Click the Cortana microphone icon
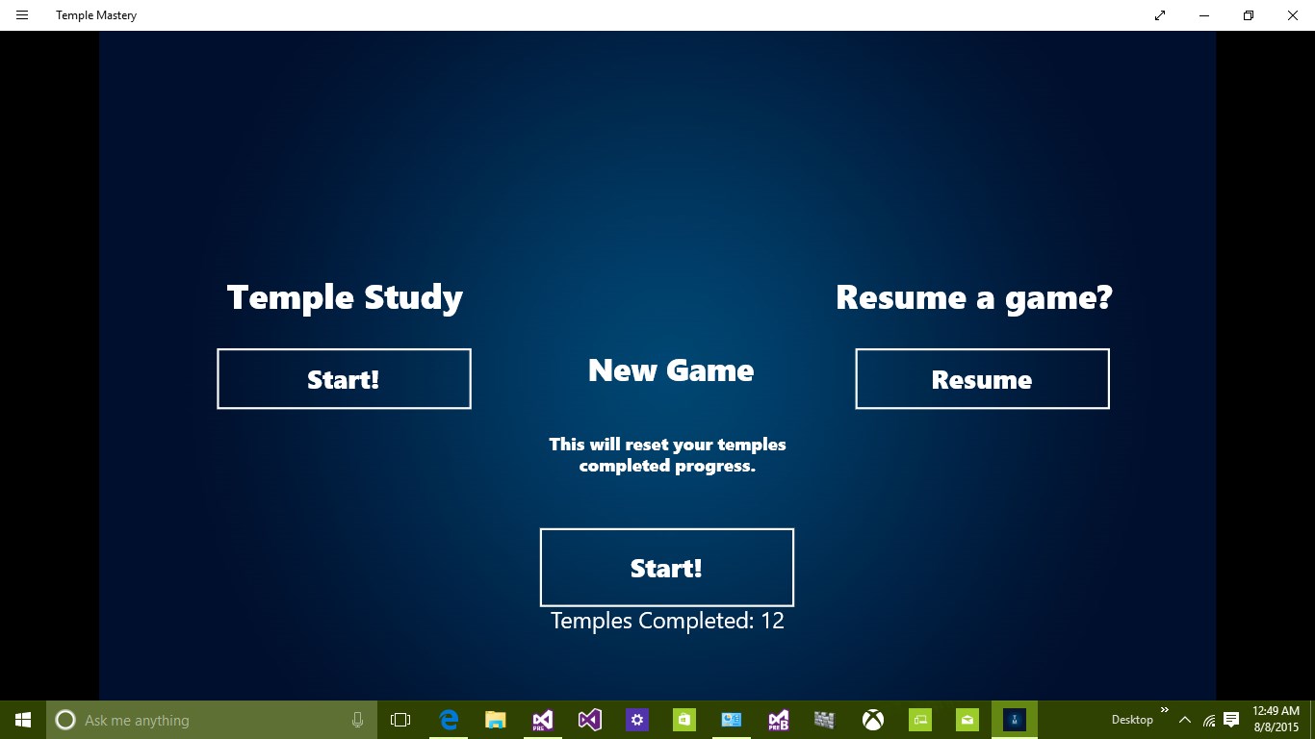This screenshot has height=739, width=1315. pos(357,720)
